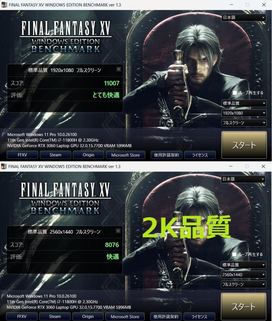Expand the 1920x1080 resolution dropdown

[x=244, y=113]
